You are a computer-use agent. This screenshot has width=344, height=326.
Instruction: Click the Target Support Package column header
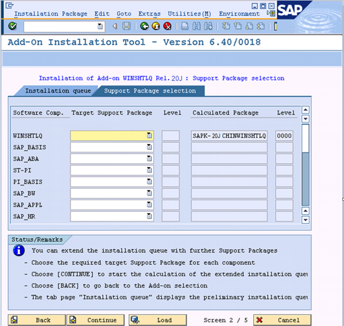coord(112,113)
